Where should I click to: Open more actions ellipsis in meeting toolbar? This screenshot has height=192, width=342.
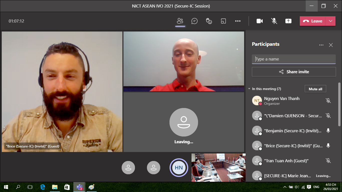click(238, 21)
